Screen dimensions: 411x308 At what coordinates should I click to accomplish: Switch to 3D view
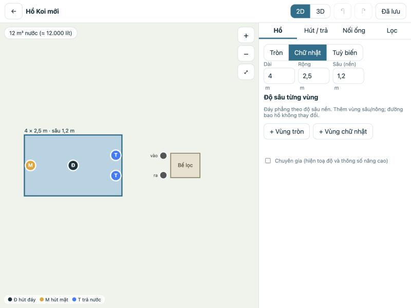coord(320,11)
